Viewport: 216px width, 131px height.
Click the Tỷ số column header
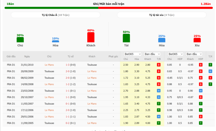[x=70, y=56]
